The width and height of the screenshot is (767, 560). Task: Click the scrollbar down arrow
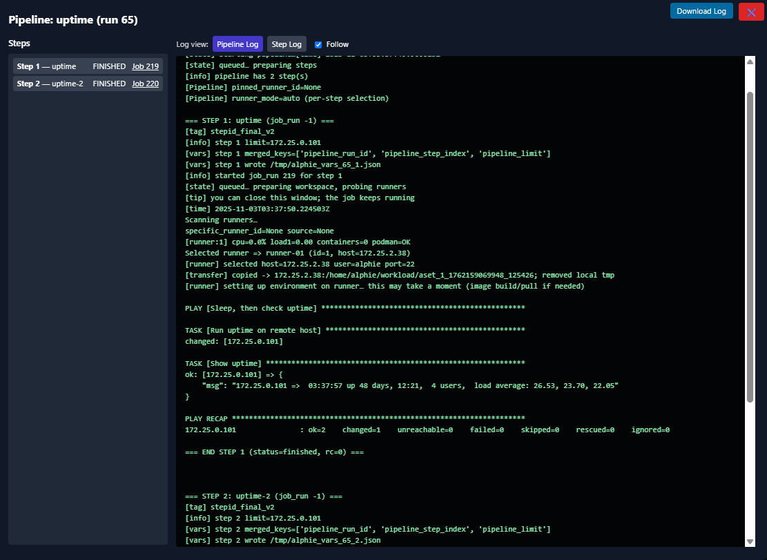tap(750, 542)
